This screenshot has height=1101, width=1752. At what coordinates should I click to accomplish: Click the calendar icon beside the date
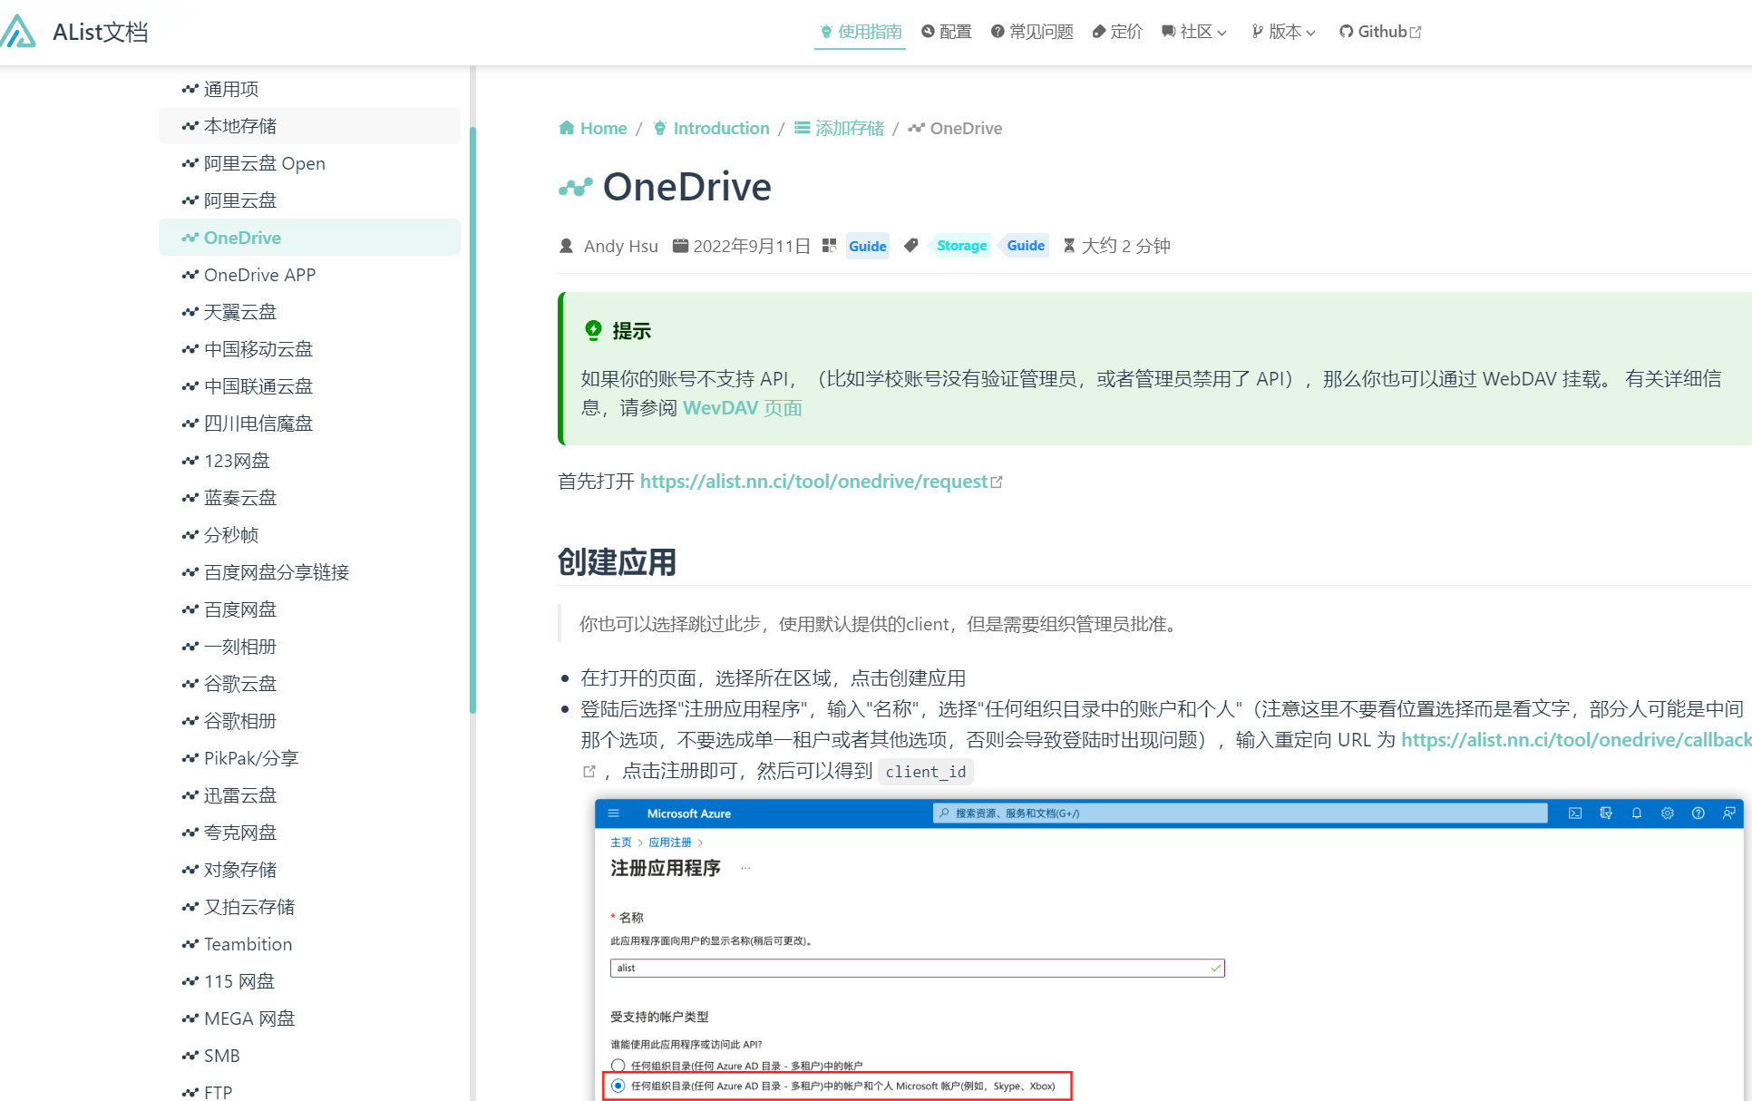coord(680,246)
